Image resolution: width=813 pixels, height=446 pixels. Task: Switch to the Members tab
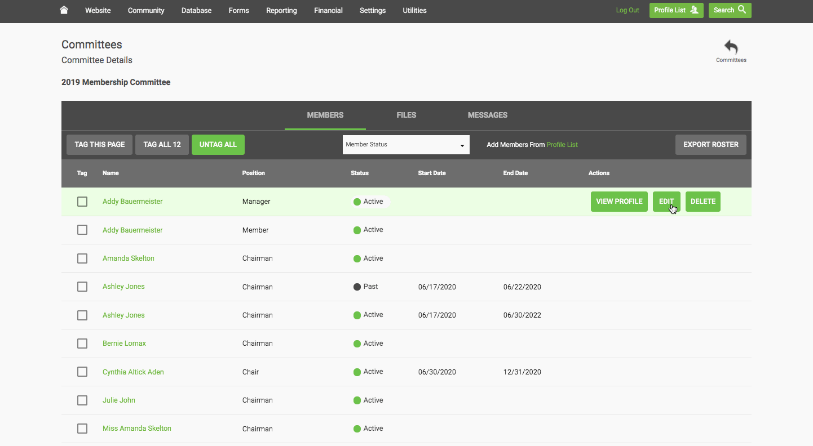click(x=325, y=115)
